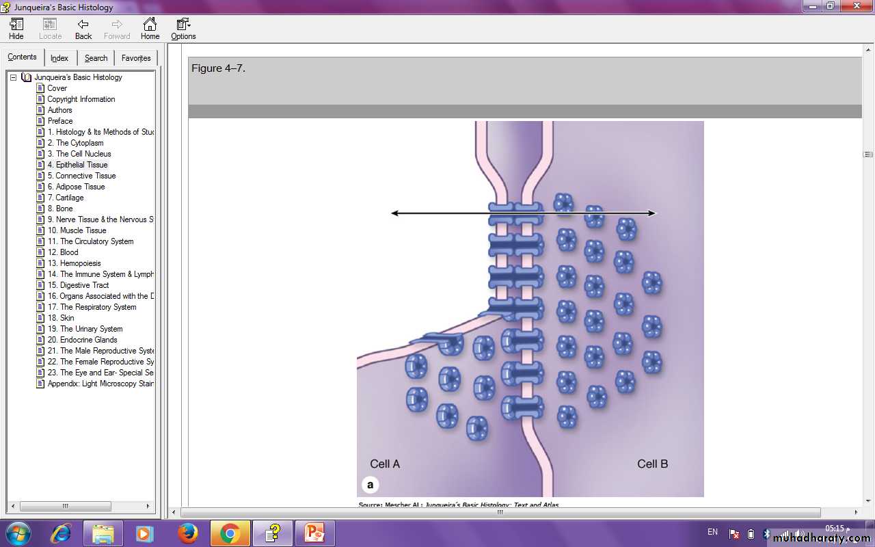Open the Options toolbar menu

tap(183, 29)
